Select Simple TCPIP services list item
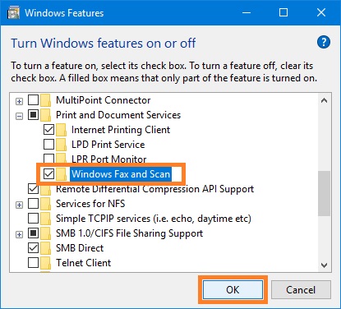Image resolution: width=341 pixels, height=309 pixels. tap(154, 219)
